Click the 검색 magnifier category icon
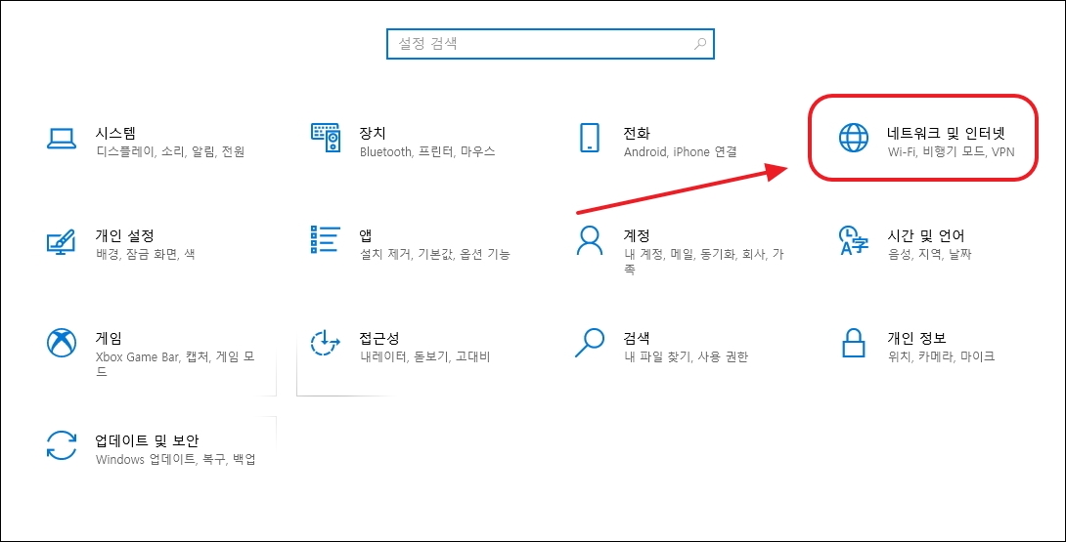 pos(590,343)
